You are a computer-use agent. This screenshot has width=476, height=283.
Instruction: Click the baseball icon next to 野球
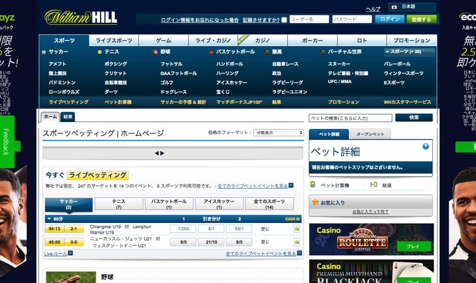(x=155, y=52)
